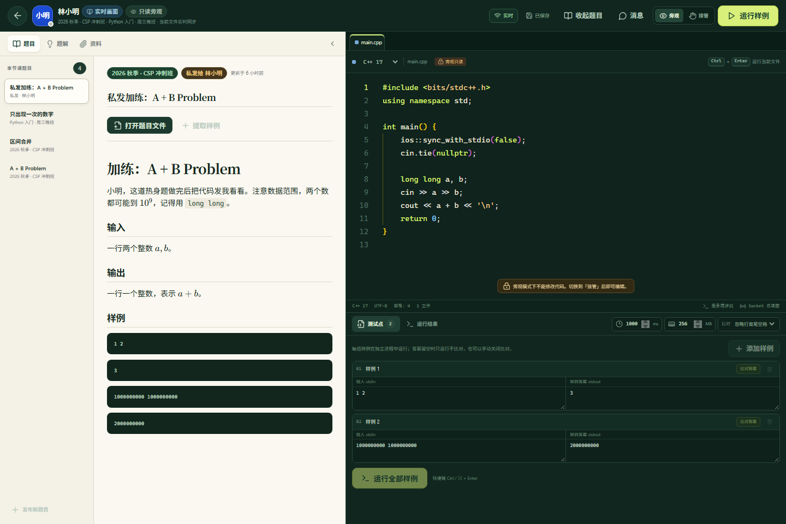Click 样例 2 expected stdout field

[672, 451]
